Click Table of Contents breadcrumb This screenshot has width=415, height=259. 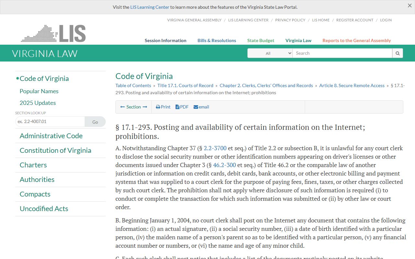coord(133,85)
